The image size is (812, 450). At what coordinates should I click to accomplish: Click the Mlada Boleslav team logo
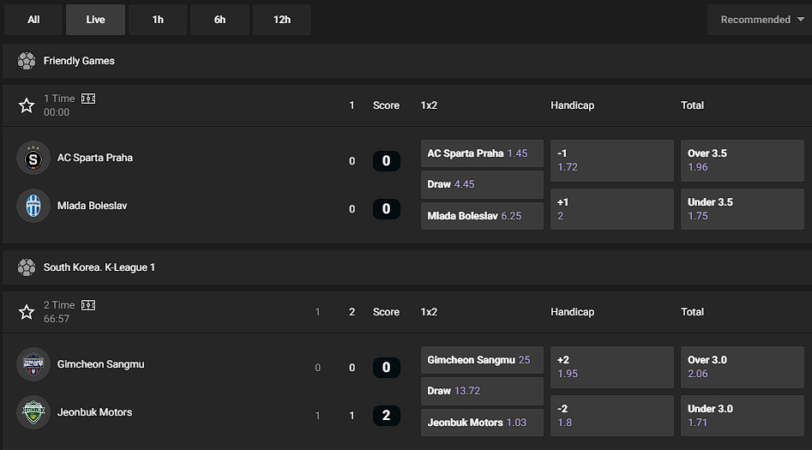point(33,206)
